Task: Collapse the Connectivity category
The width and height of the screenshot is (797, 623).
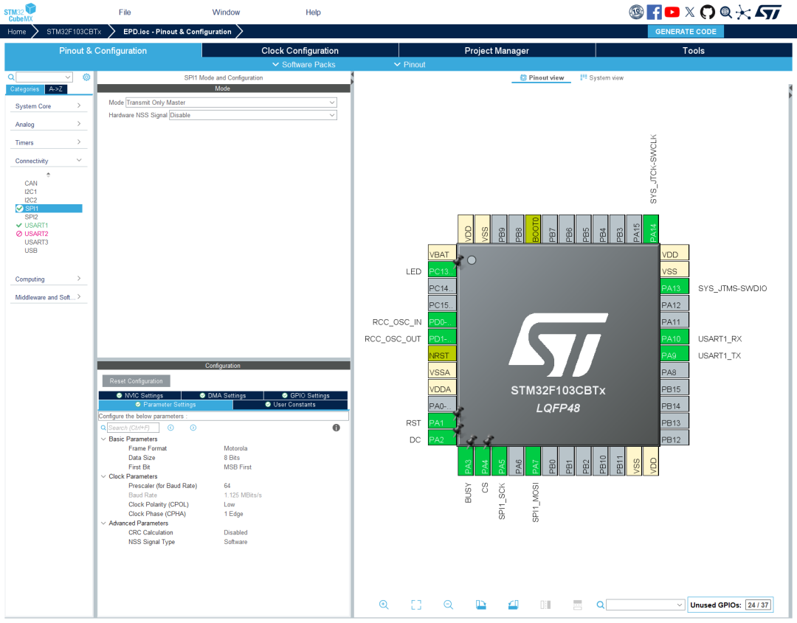Action: pyautogui.click(x=48, y=161)
